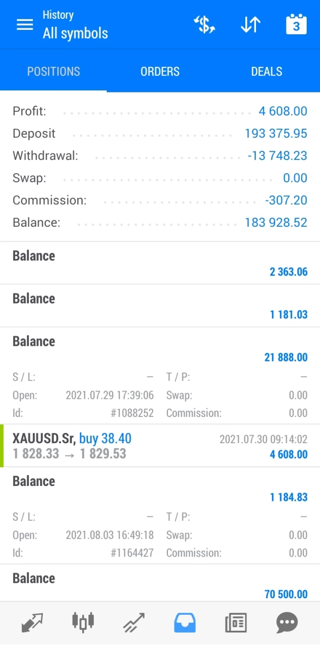Tap the sort arrows icon
The width and height of the screenshot is (320, 657).
point(250,25)
